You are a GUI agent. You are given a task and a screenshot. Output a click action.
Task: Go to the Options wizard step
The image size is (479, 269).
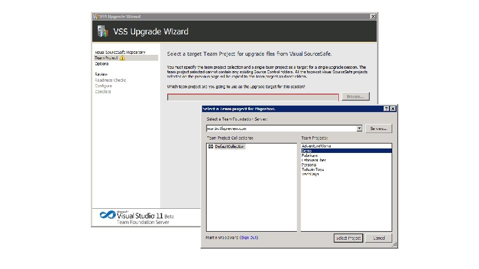[x=101, y=64]
